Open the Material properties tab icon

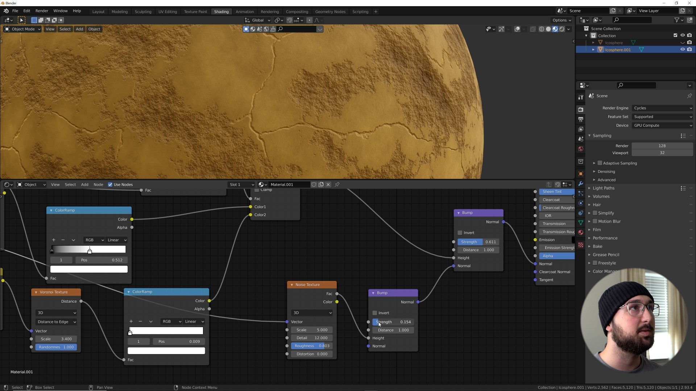(x=581, y=232)
